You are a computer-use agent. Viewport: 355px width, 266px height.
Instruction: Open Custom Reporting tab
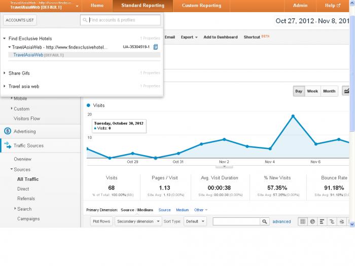(201, 6)
